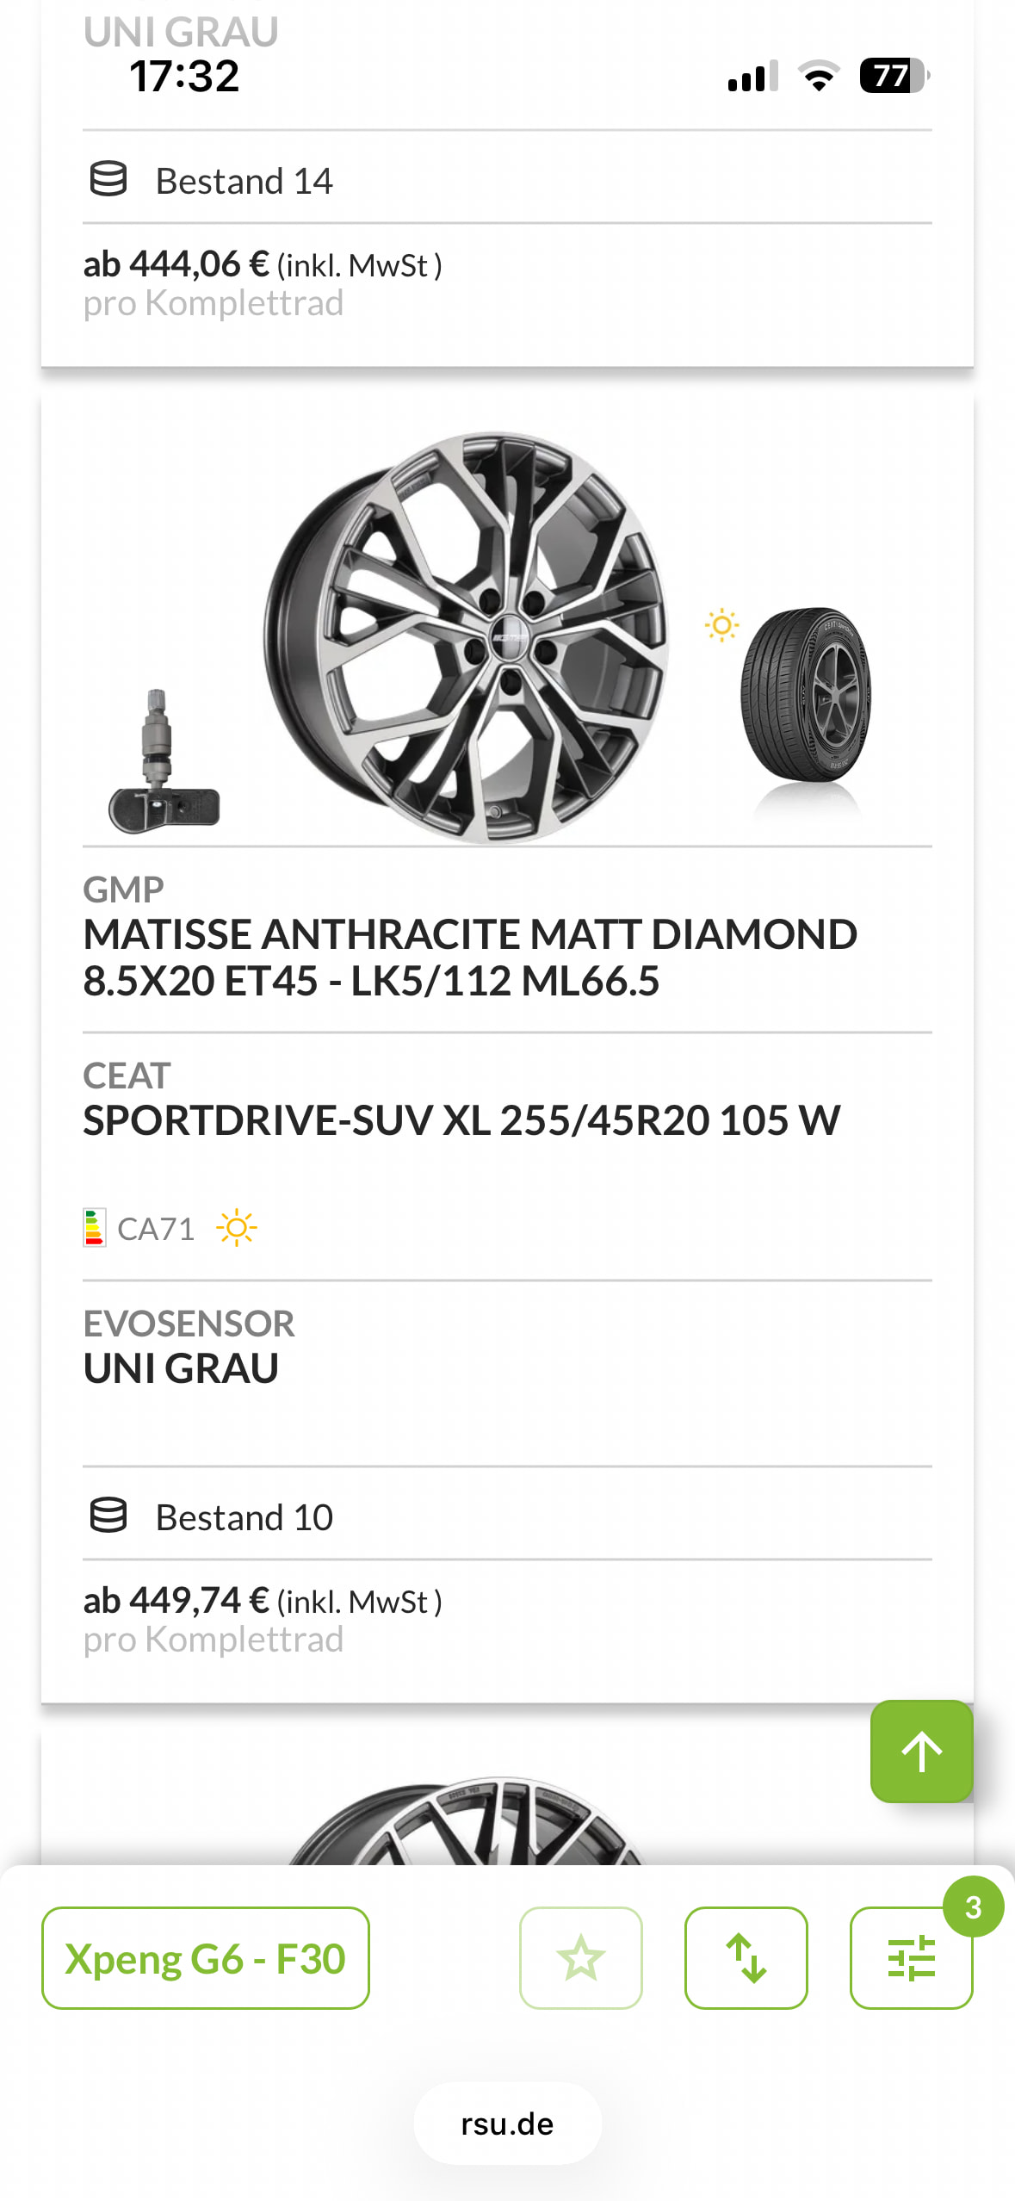This screenshot has height=2201, width=1015.
Task: Tap the CEAT tyre thumbnail image
Action: (805, 694)
